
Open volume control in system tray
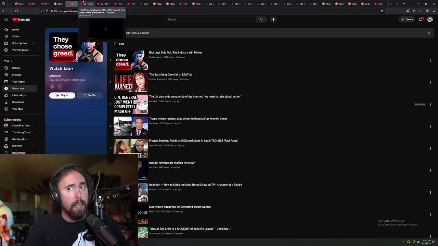418,242
